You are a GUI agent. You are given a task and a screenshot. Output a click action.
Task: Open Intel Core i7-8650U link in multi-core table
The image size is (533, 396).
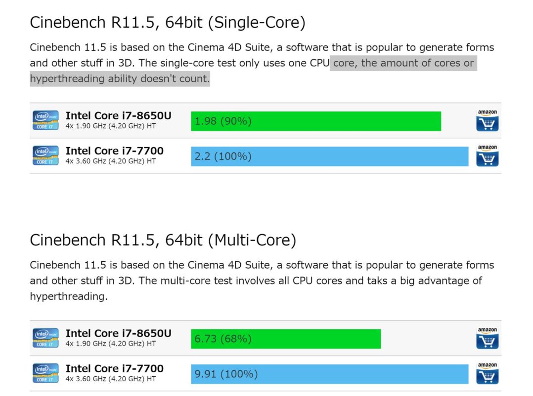(x=118, y=334)
